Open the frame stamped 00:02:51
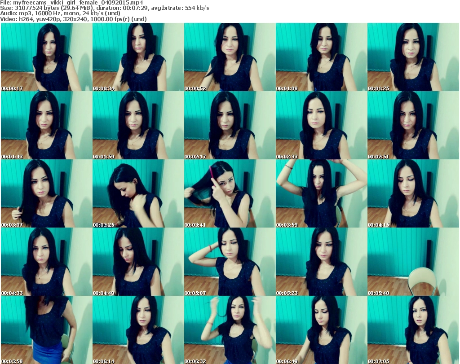Image resolution: width=460 pixels, height=364 pixels. click(413, 125)
